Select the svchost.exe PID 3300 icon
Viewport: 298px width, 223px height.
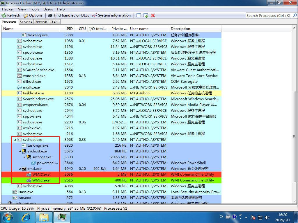29,157
